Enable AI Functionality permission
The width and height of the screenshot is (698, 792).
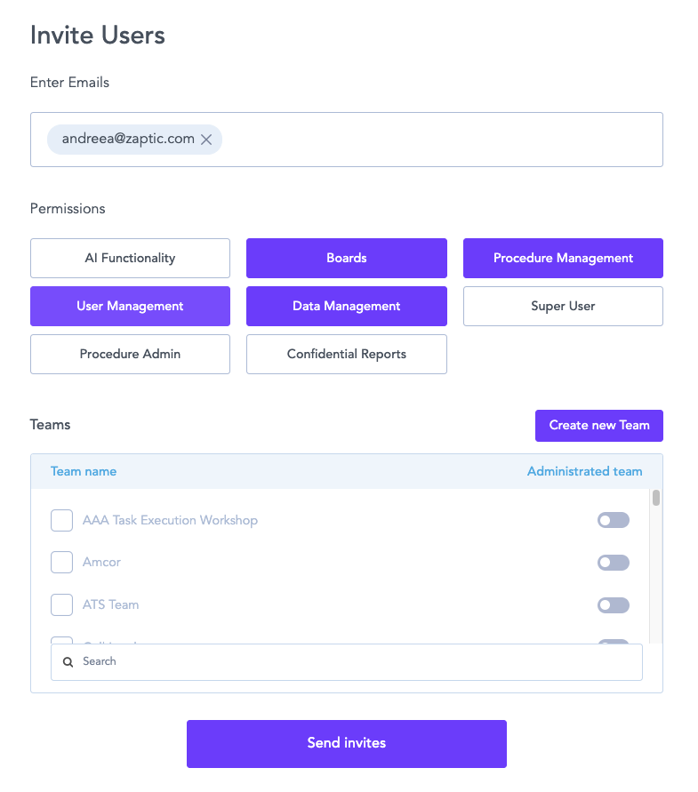click(x=130, y=258)
